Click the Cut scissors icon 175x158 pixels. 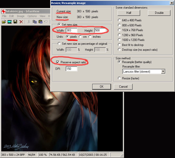pyautogui.click(x=29, y=22)
